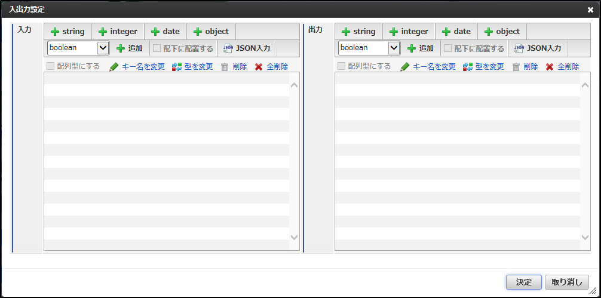Click the 追加 button in the 入力 panel

pyautogui.click(x=130, y=48)
